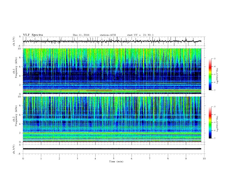Click time axis tick label "3"

click(x=77, y=159)
